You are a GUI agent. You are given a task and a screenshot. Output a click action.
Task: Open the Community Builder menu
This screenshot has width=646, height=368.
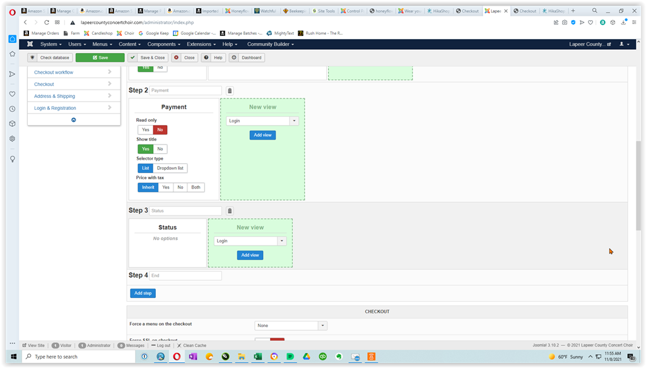point(271,44)
